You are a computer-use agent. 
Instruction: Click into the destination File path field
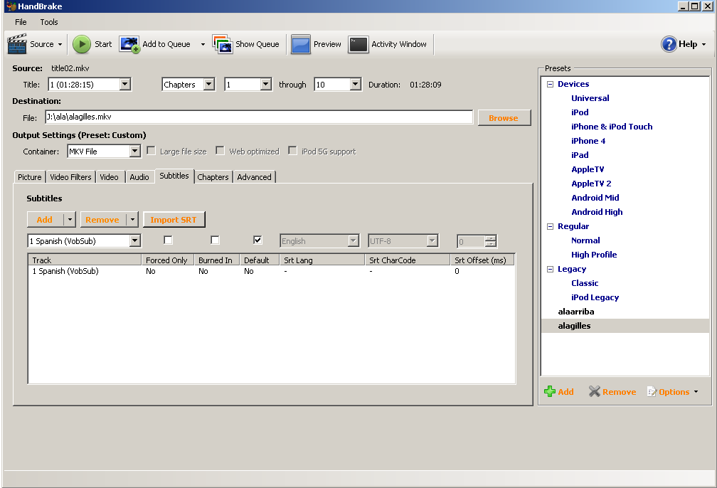[259, 117]
